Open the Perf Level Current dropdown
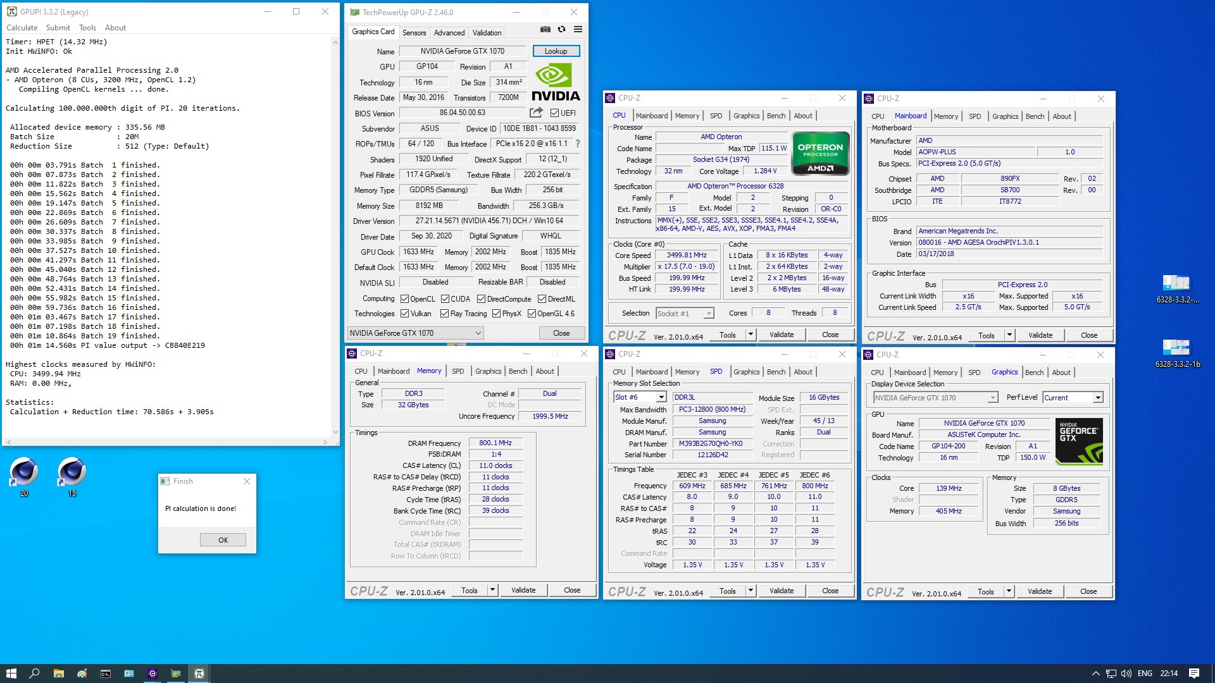Viewport: 1215px width, 683px height. (x=1073, y=398)
